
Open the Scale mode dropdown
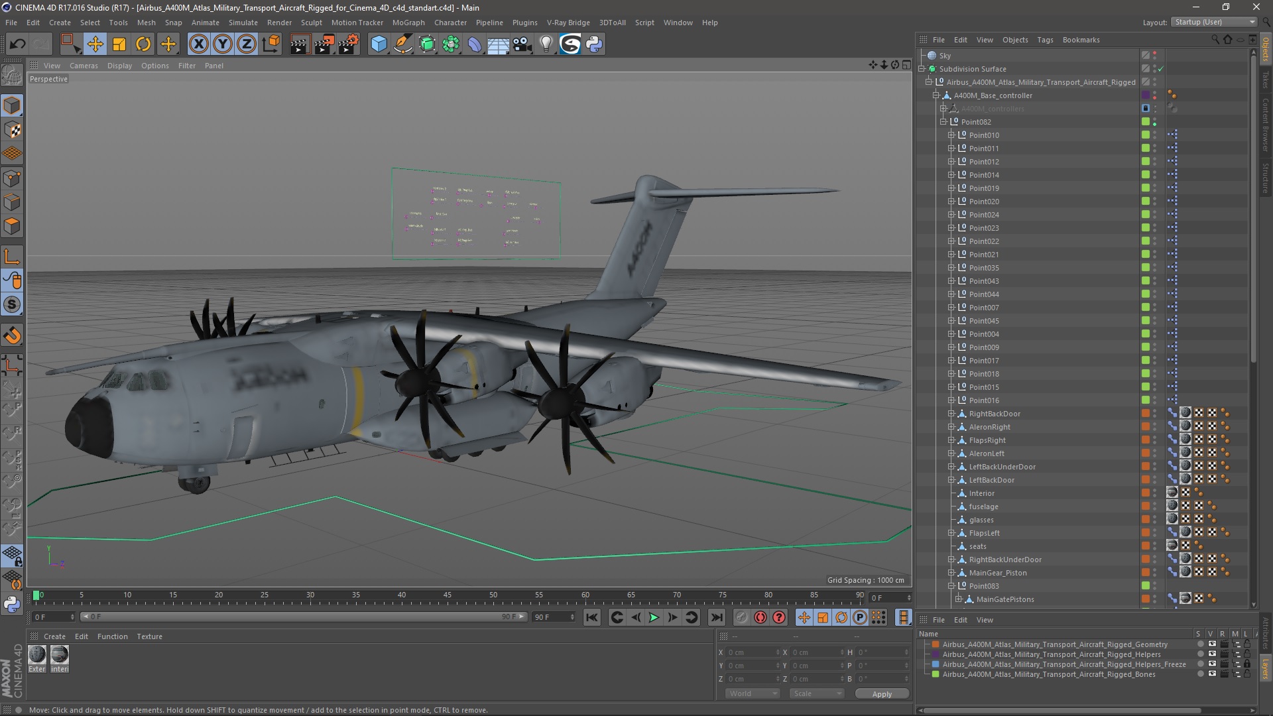click(x=816, y=693)
